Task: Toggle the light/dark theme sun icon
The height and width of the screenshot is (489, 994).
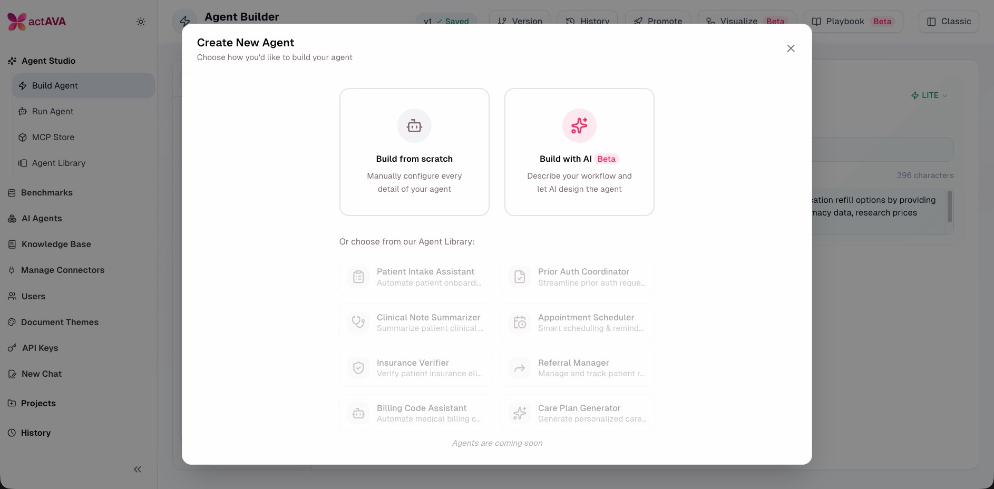Action: (x=141, y=22)
